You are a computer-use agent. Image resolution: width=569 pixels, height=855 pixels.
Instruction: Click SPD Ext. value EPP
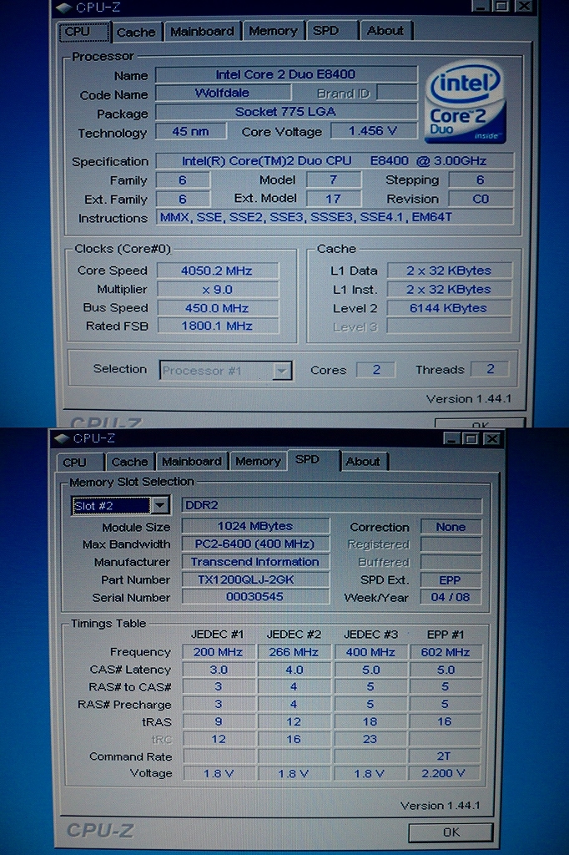point(451,580)
